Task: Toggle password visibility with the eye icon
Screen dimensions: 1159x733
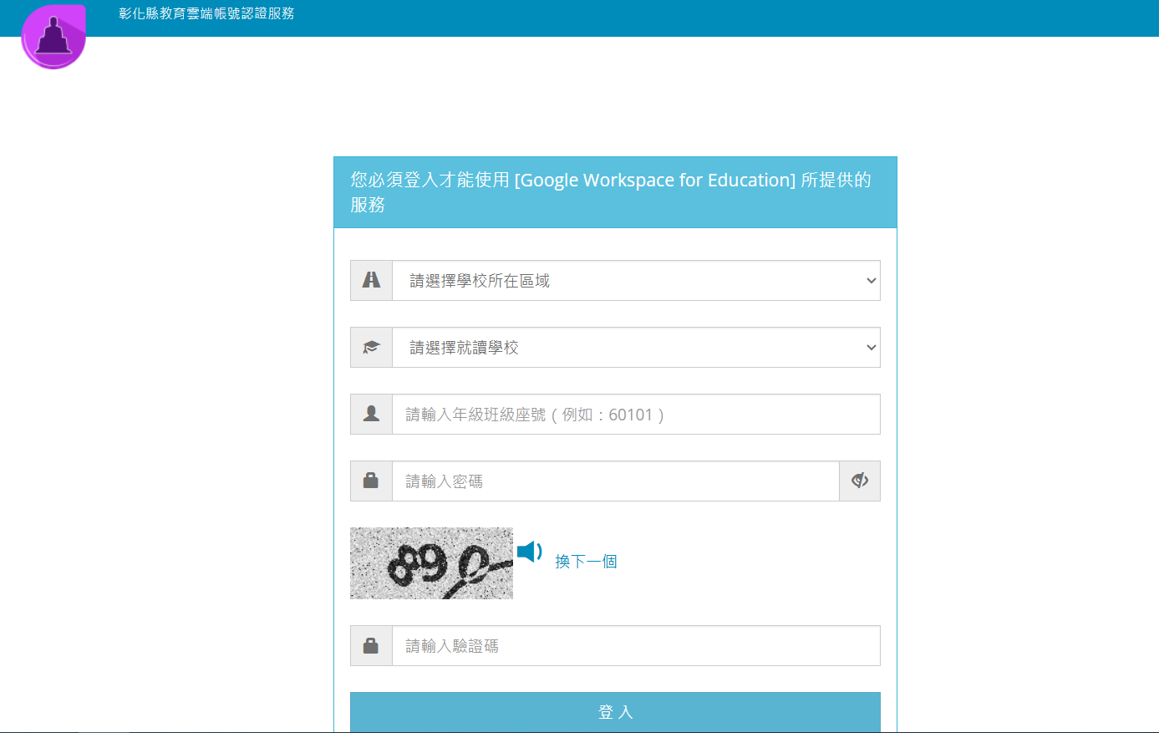Action: (859, 481)
